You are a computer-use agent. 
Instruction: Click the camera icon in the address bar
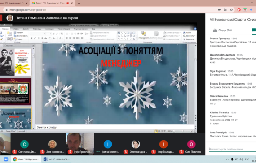[x=219, y=10]
